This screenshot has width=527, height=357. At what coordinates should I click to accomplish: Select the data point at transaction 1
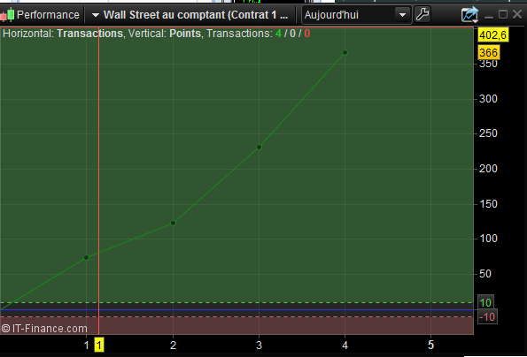[87, 257]
